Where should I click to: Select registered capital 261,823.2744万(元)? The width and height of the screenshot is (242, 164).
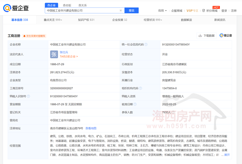62,72
